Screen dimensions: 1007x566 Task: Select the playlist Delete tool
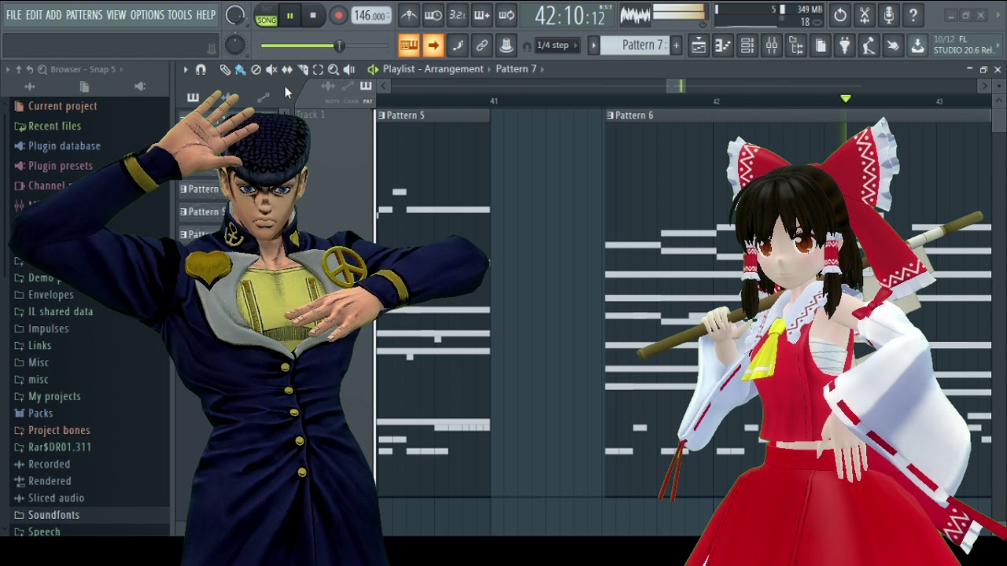[256, 69]
